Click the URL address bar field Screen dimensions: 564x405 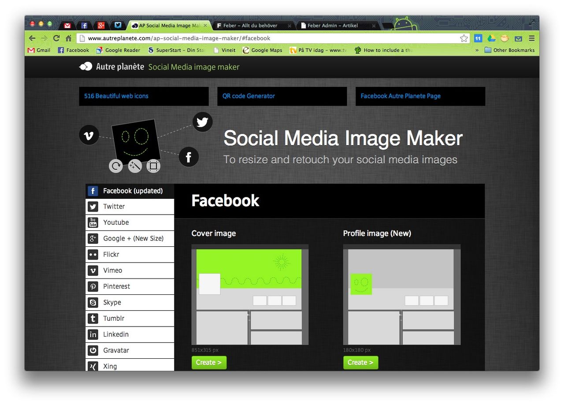pyautogui.click(x=264, y=38)
